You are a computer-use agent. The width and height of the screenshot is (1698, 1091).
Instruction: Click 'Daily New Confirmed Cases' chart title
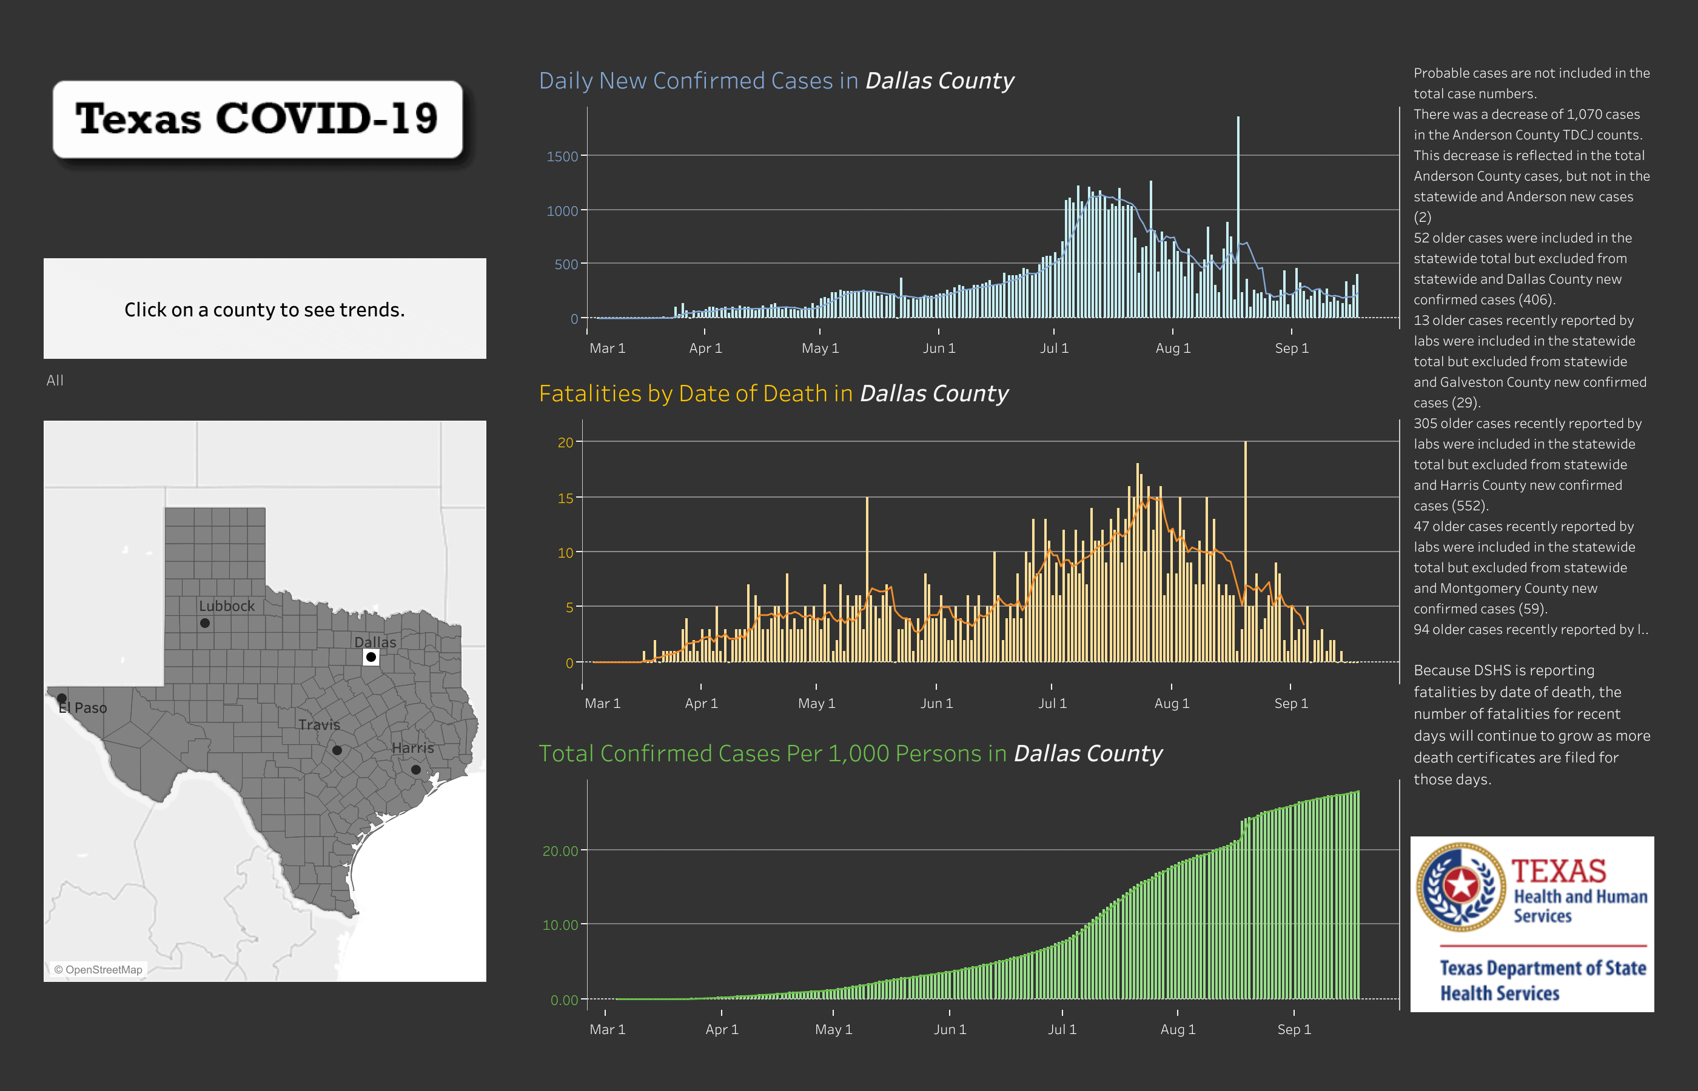[x=776, y=81]
